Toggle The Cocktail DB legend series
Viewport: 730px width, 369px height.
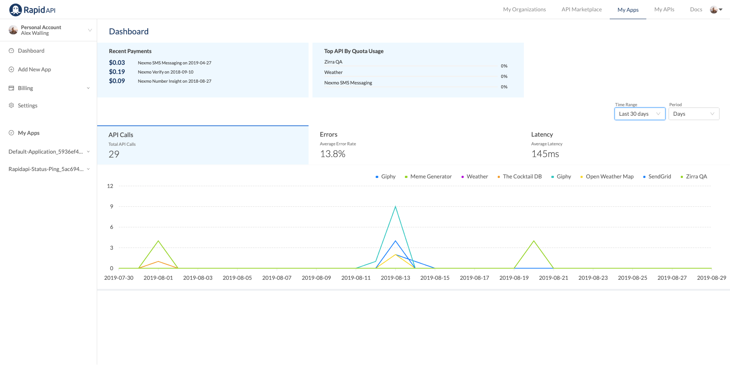pos(519,177)
